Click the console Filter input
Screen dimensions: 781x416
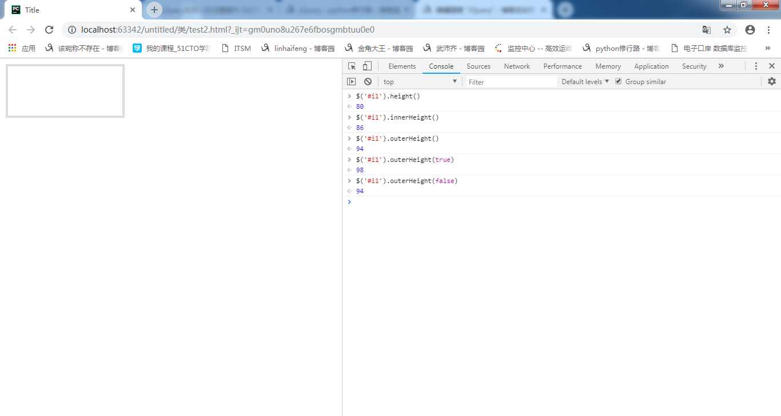click(x=511, y=82)
